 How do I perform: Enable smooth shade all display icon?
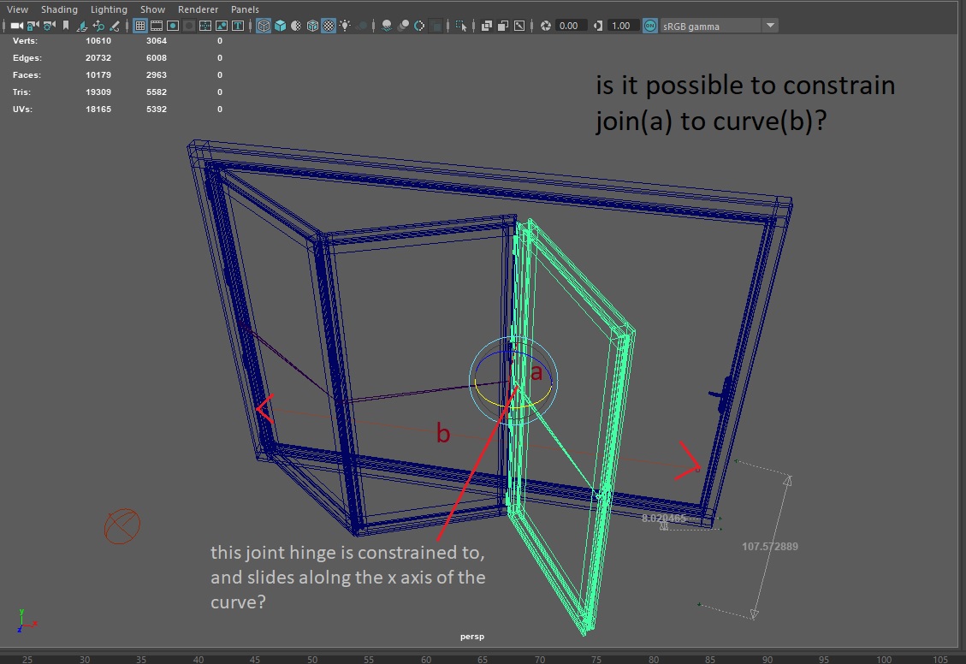279,26
